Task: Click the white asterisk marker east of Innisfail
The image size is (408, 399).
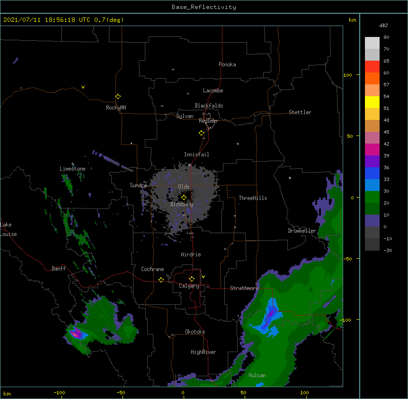Action: click(238, 144)
